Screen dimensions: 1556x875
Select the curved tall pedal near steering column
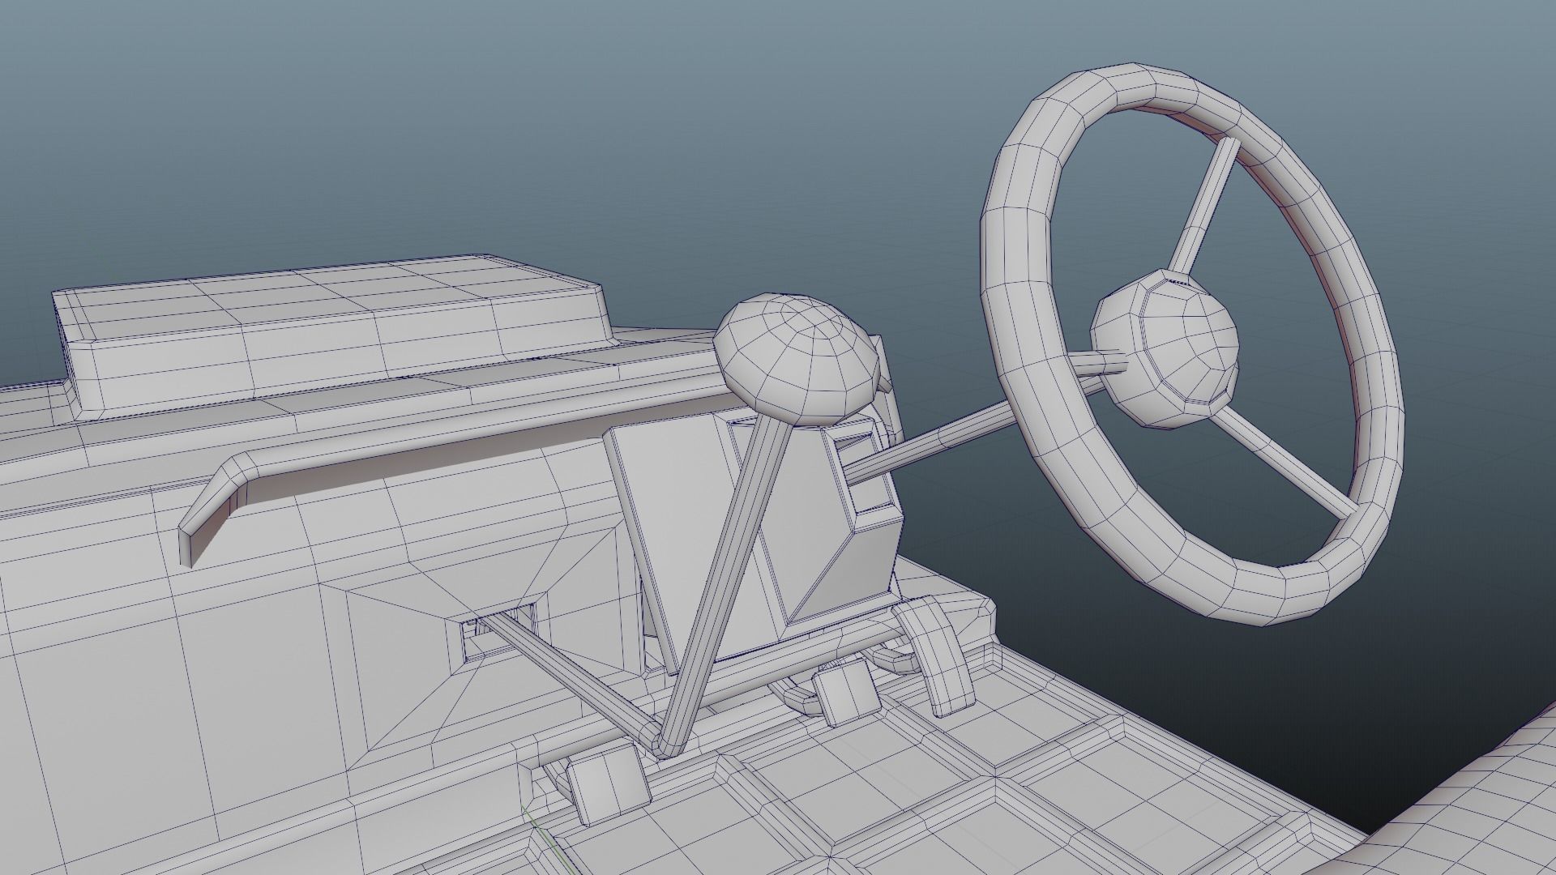point(936,655)
